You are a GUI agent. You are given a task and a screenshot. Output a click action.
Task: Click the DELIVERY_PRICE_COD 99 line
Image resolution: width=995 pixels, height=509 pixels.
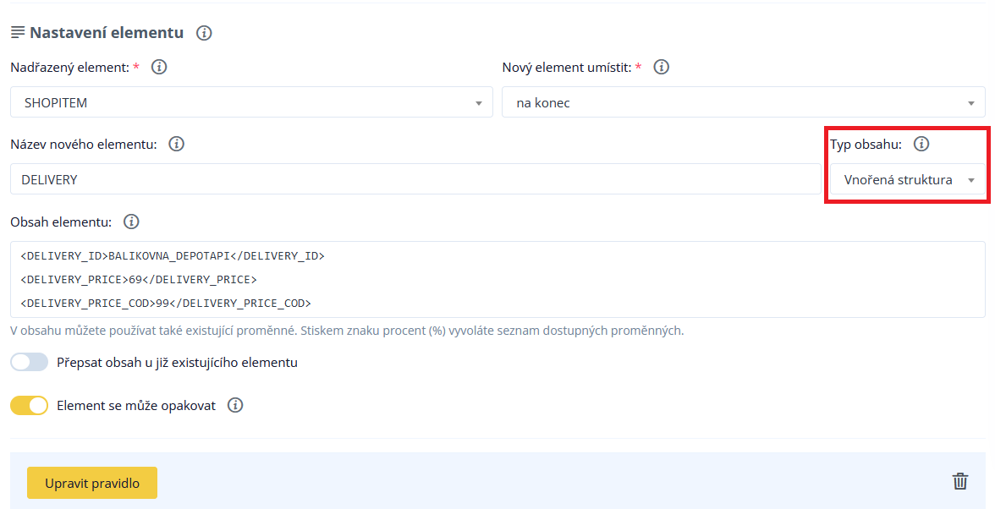pos(166,303)
